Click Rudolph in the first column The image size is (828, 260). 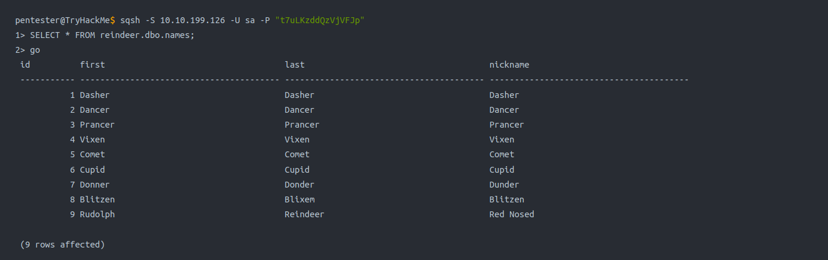[97, 214]
